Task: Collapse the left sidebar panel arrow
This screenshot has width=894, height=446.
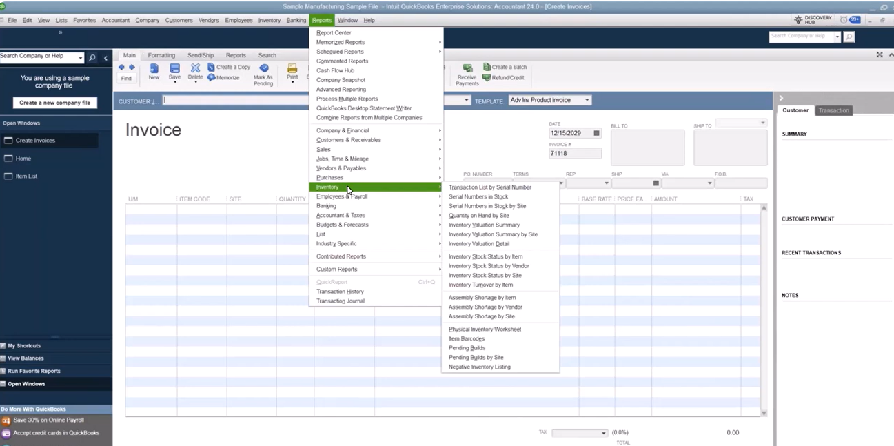Action: (105, 58)
